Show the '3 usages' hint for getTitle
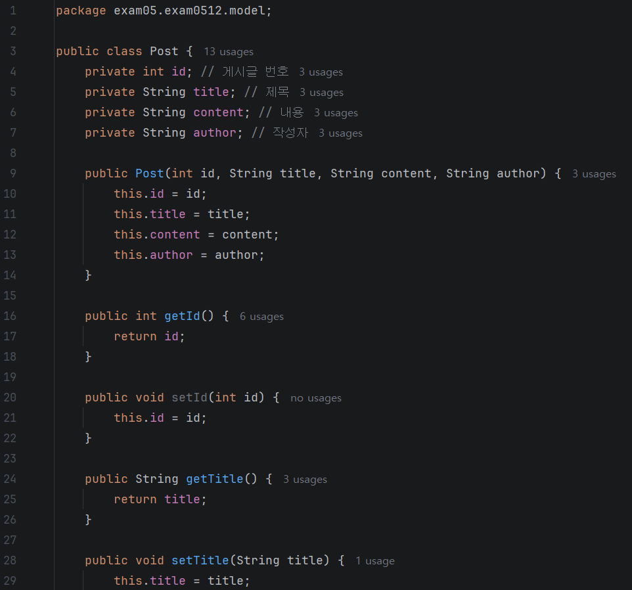Viewport: 632px width, 590px height. click(305, 479)
